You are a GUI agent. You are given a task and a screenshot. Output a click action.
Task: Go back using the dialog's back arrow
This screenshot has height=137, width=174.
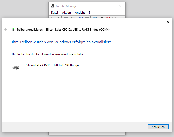(x=6, y=29)
